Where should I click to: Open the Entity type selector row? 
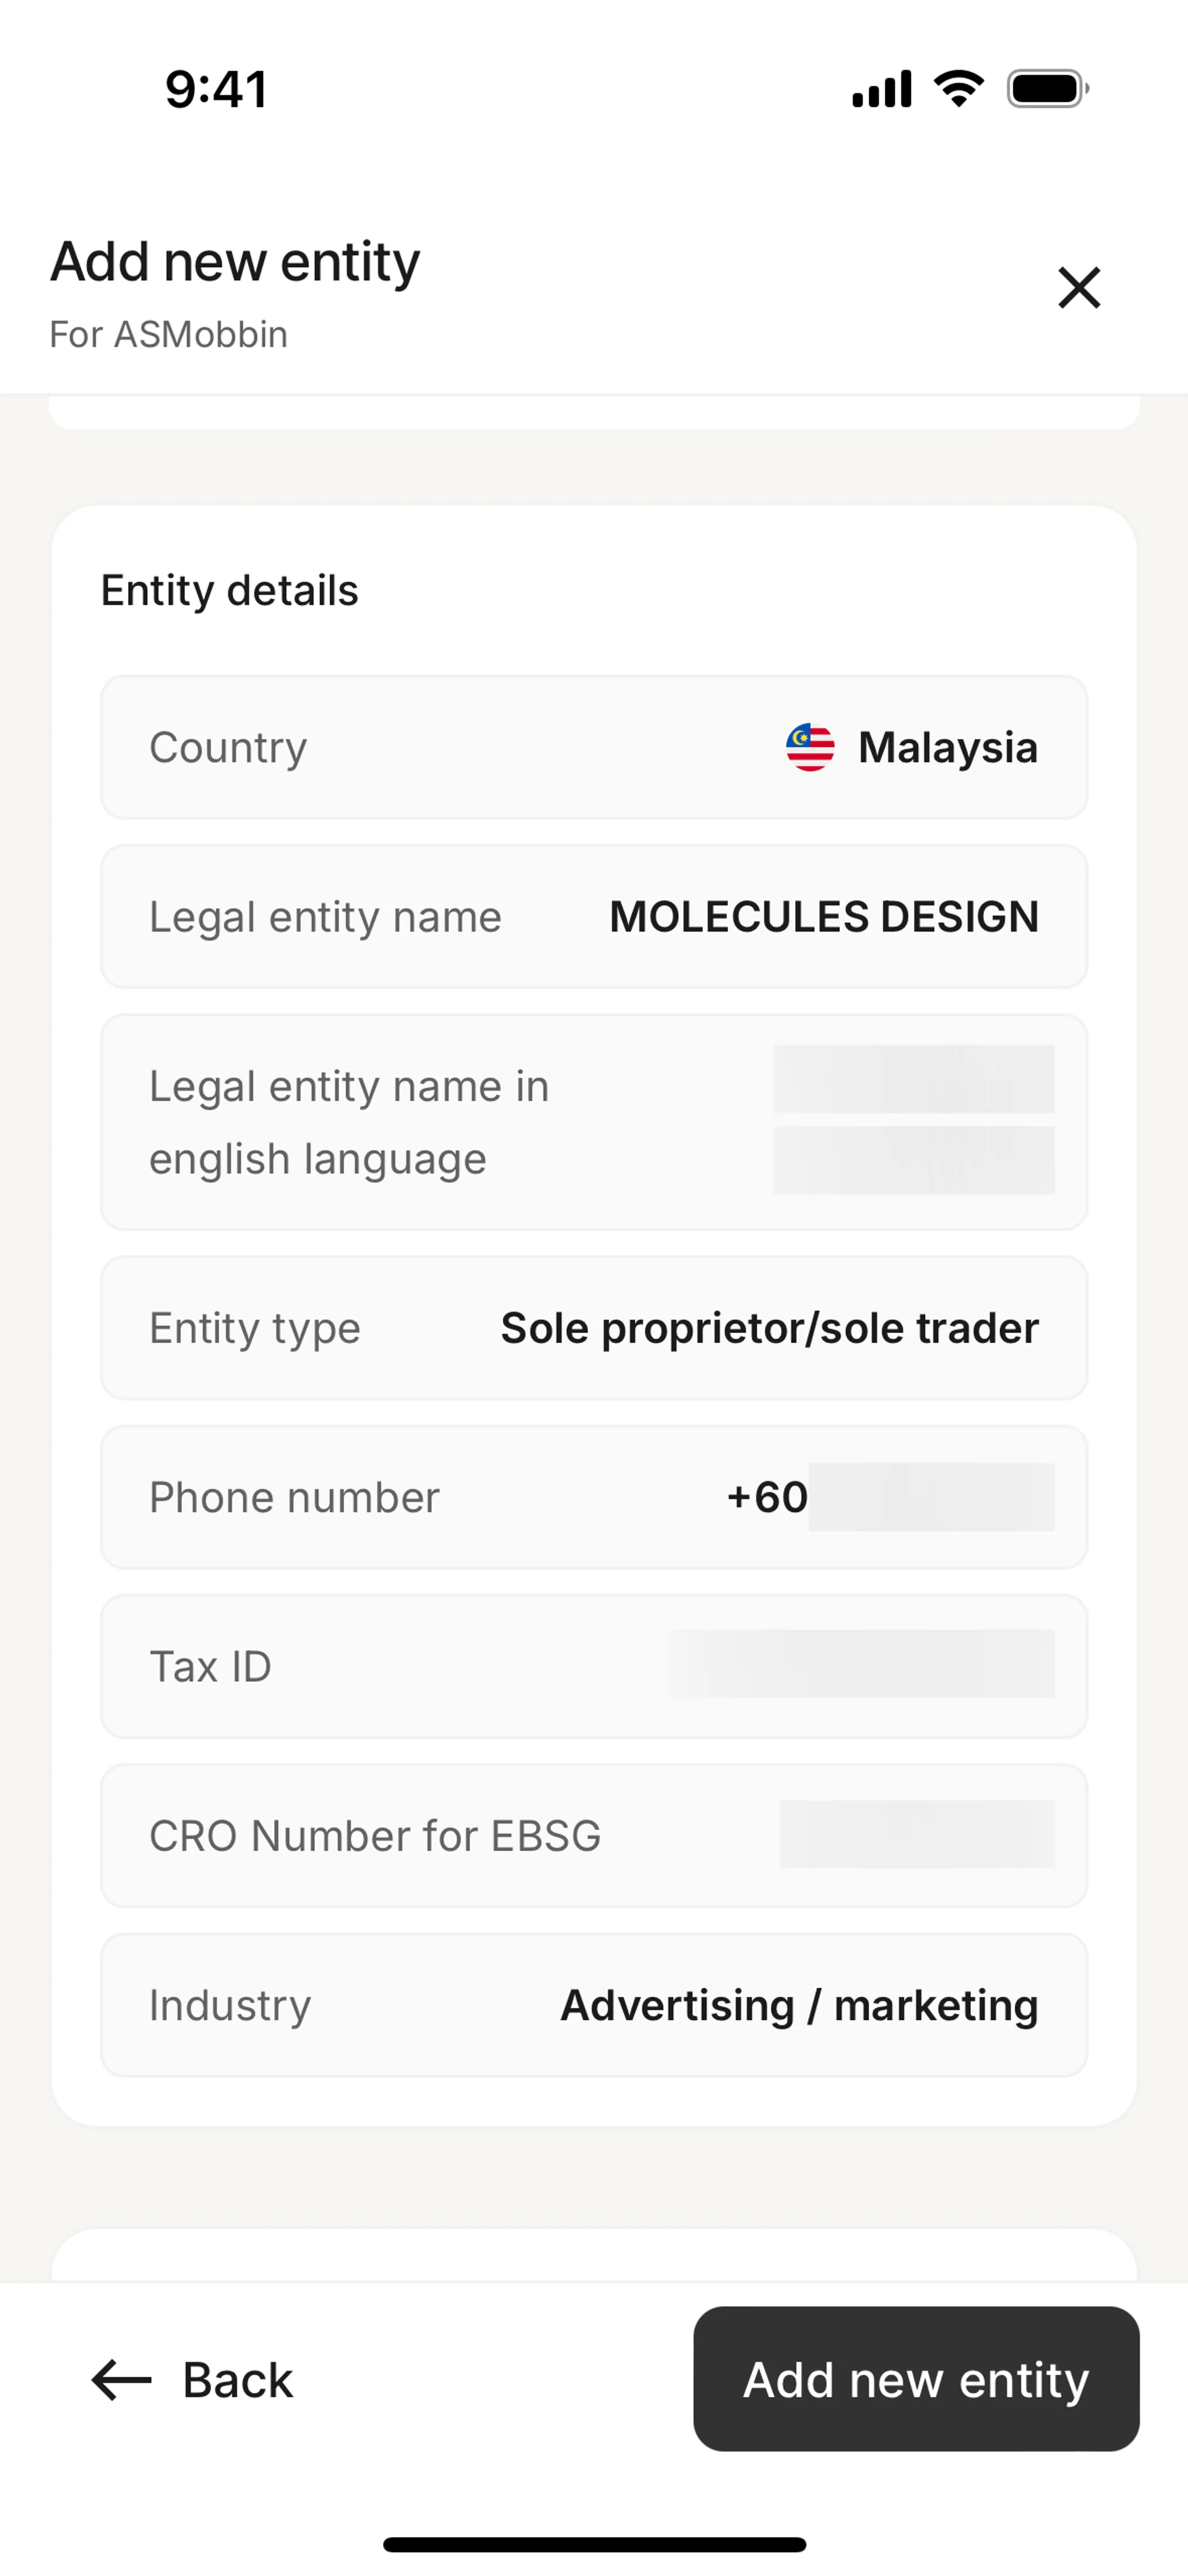click(x=594, y=1328)
